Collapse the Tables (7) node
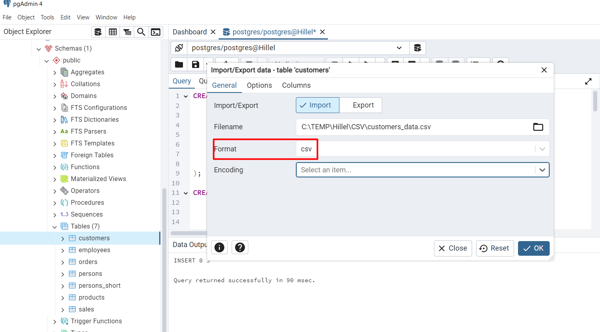The height and width of the screenshot is (332, 600). point(55,226)
